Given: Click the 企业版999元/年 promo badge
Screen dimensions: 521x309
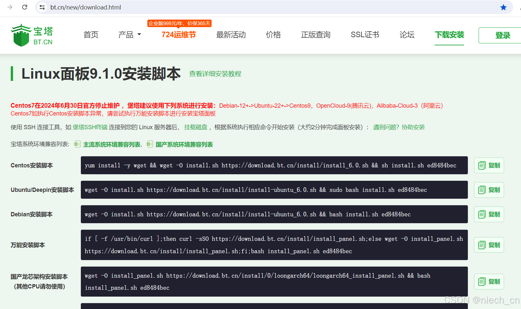Looking at the screenshot, I should click(179, 23).
